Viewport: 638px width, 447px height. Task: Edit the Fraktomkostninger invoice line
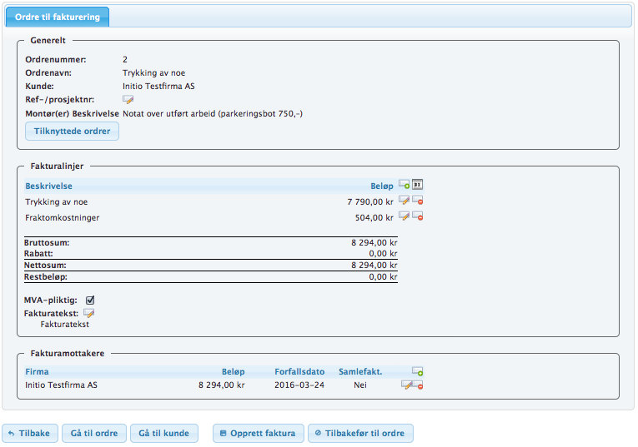pyautogui.click(x=404, y=216)
